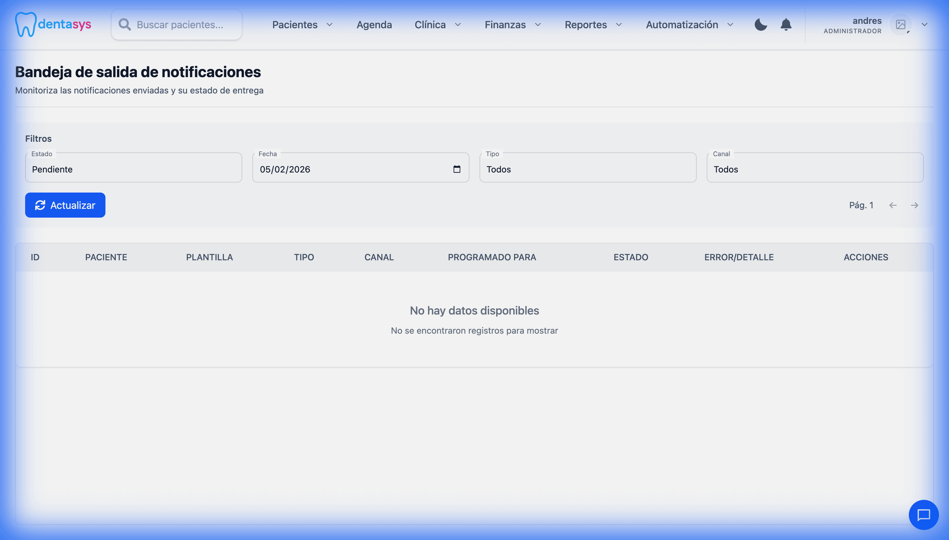Toggle dark mode moon icon
Viewport: 949px width, 540px height.
pos(760,24)
